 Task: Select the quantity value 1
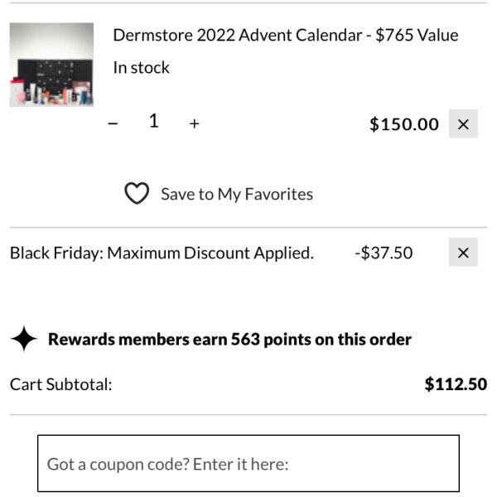click(x=154, y=121)
